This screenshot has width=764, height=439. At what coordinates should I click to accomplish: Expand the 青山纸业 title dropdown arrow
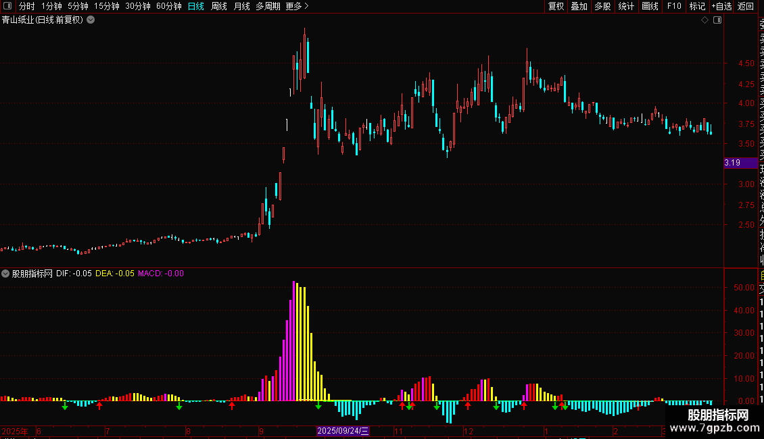tap(91, 20)
